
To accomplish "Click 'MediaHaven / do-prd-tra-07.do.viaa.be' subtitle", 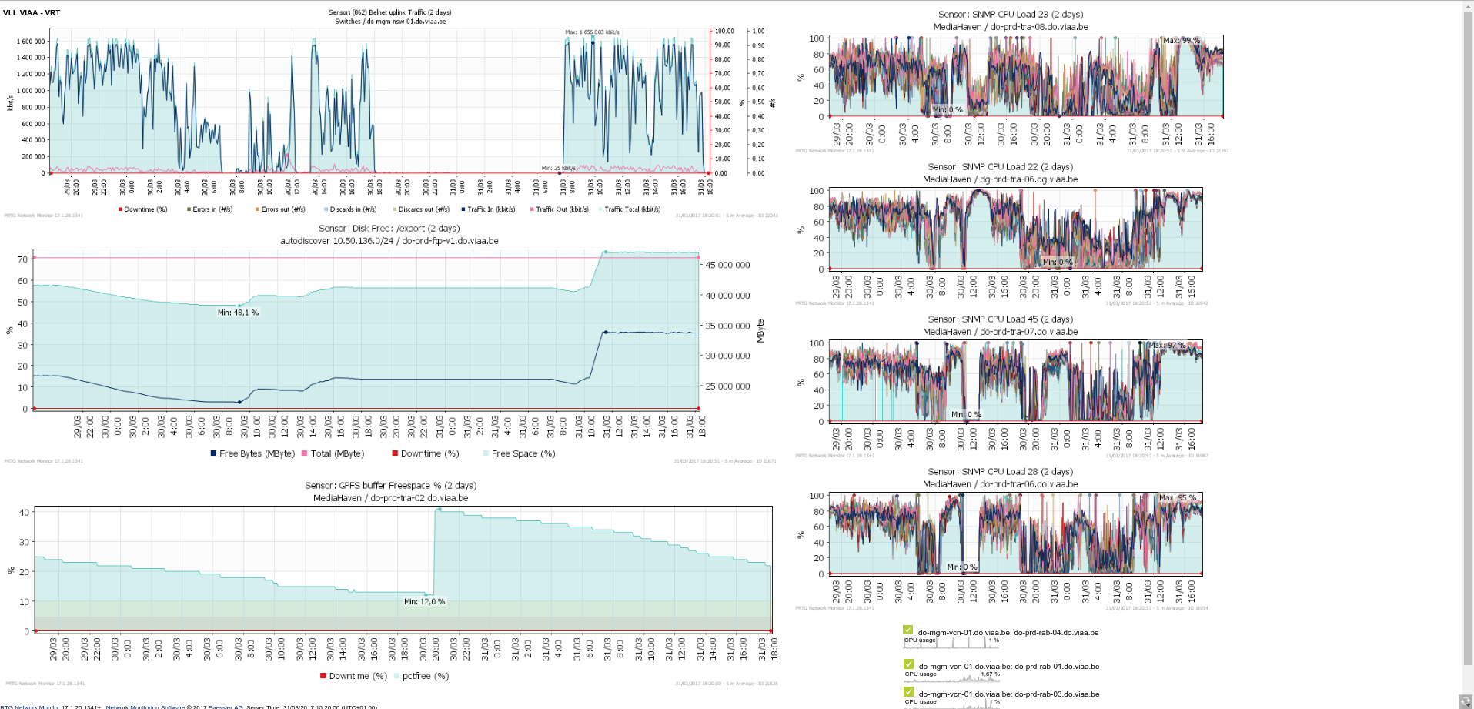I will [x=1001, y=332].
